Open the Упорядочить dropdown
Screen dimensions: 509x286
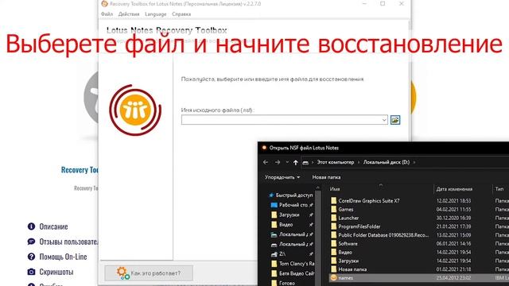pos(282,177)
